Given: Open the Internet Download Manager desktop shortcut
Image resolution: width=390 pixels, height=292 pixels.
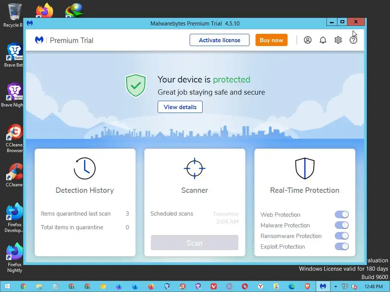Looking at the screenshot, I should click(x=74, y=10).
